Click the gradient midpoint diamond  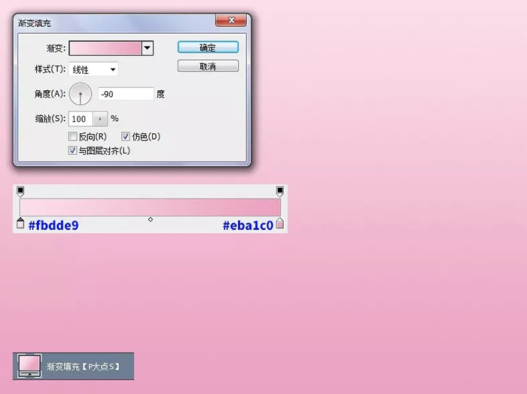point(151,220)
